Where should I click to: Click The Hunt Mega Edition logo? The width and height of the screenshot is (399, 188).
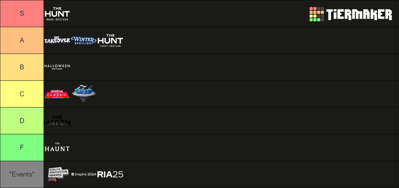pos(57,14)
